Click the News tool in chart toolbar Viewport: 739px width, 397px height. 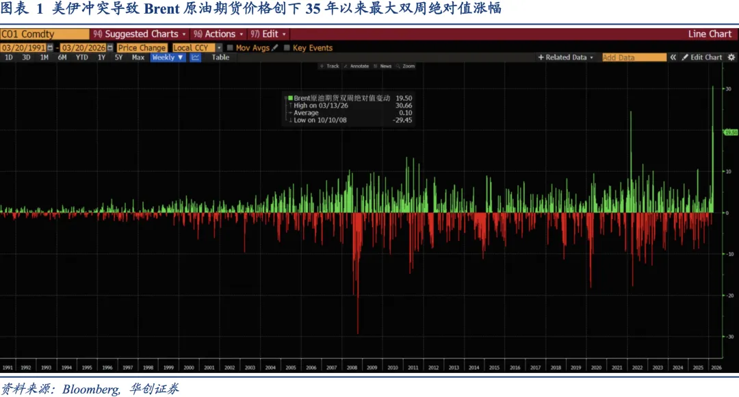point(383,66)
